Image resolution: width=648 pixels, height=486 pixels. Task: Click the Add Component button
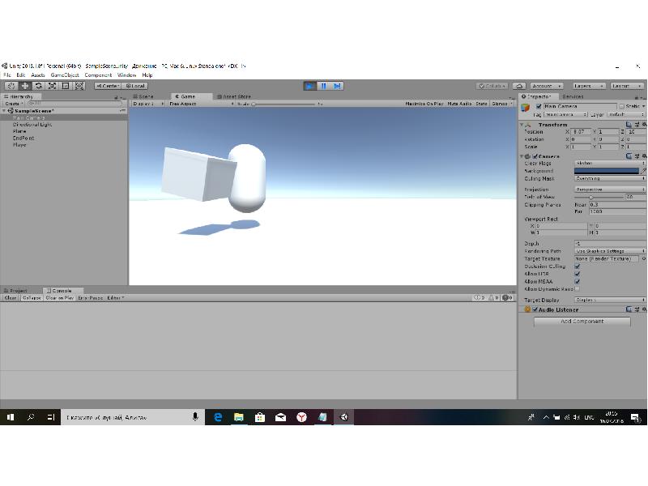[582, 322]
